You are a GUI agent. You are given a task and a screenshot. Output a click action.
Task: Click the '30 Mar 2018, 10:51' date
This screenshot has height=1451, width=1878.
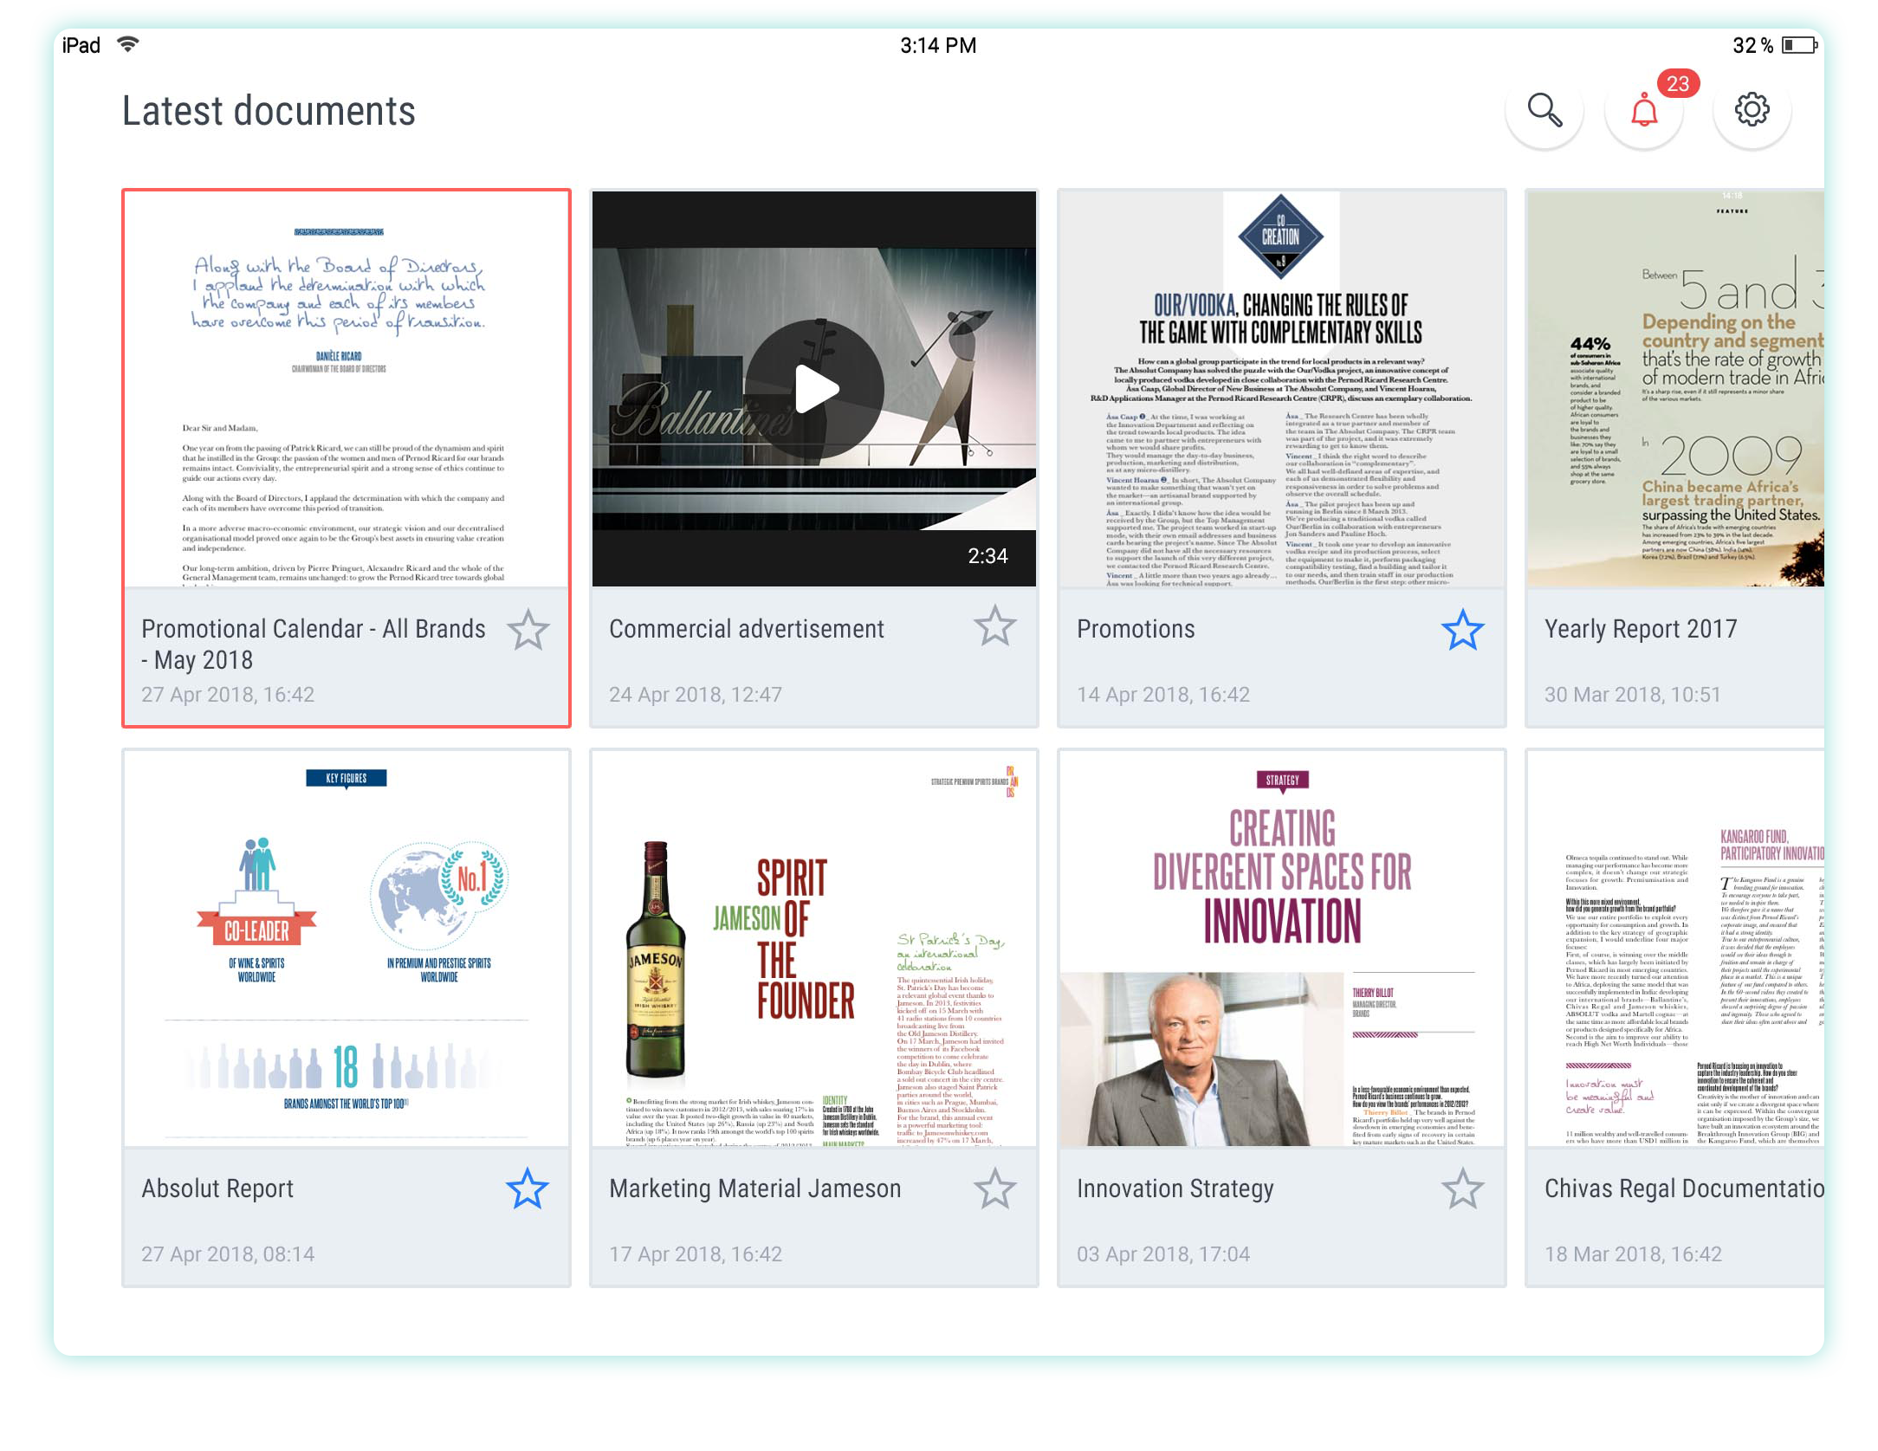1632,695
